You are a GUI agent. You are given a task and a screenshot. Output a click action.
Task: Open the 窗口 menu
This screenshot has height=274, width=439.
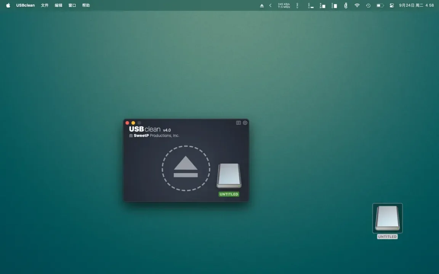point(72,5)
